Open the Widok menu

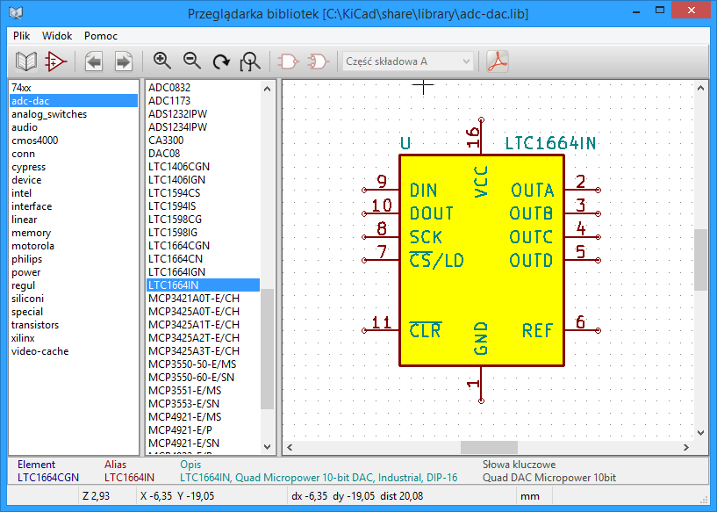(57, 36)
